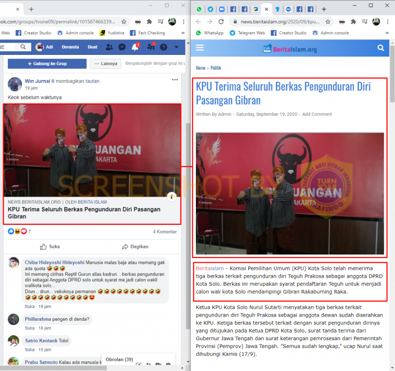Bookmark the BeritaIslam page with star icon
This screenshot has width=395, height=371.
pyautogui.click(x=328, y=22)
